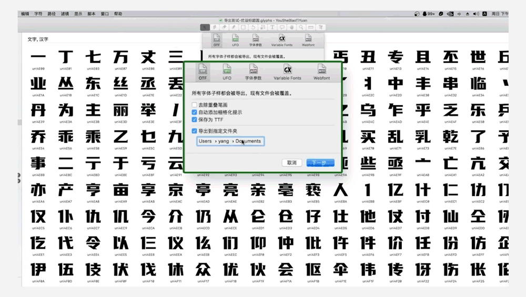Click the blue 下一步 button
The width and height of the screenshot is (526, 297).
coord(320,163)
